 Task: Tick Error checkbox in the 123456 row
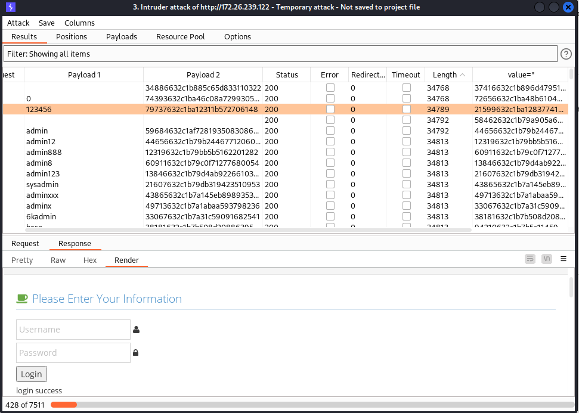330,109
